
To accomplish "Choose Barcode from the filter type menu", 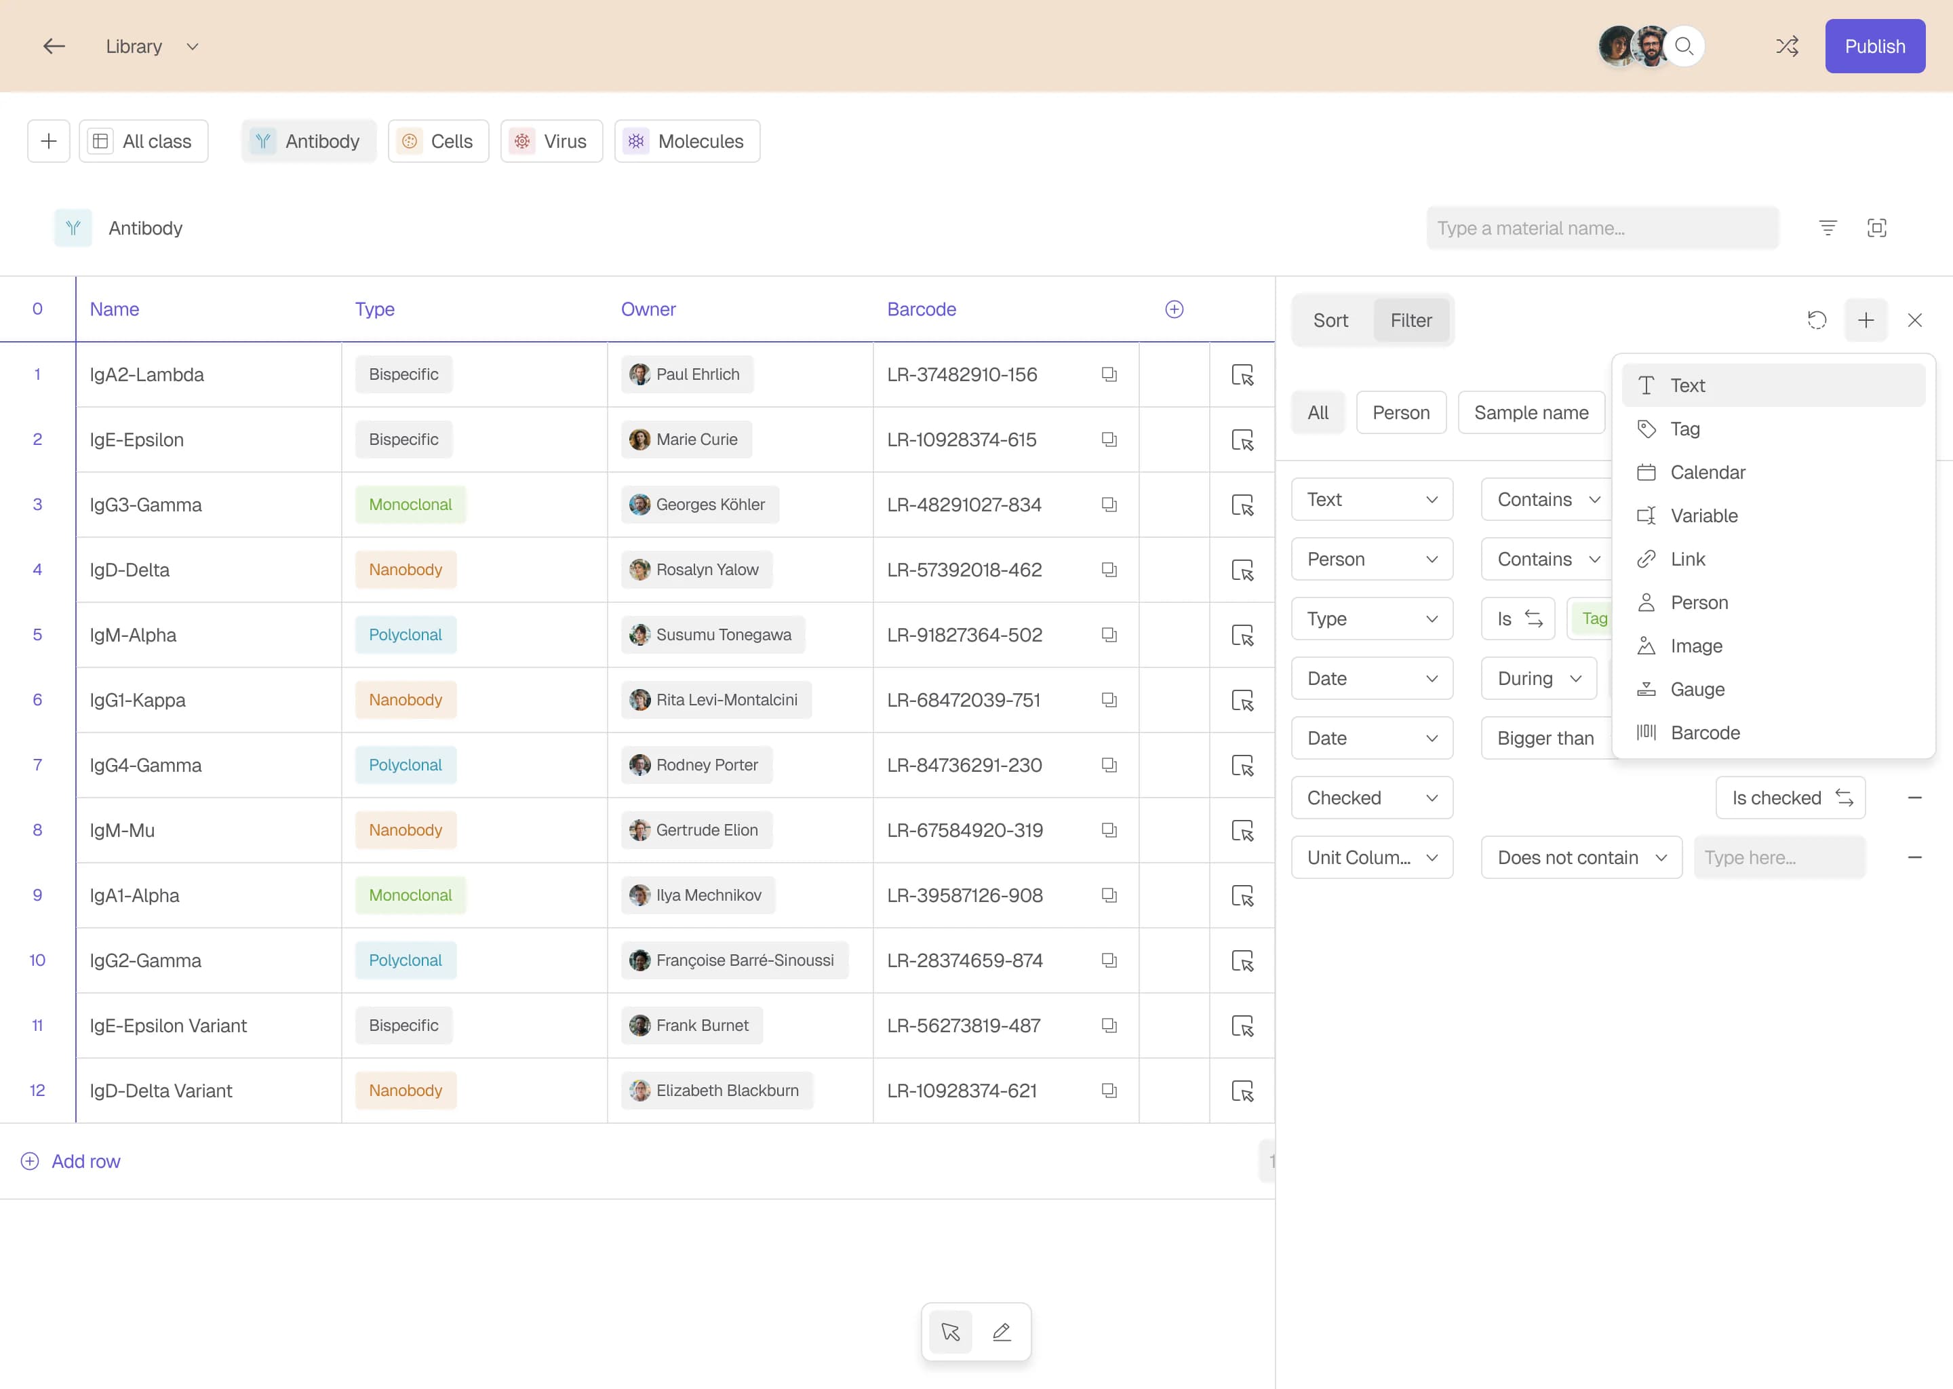I will tap(1773, 733).
